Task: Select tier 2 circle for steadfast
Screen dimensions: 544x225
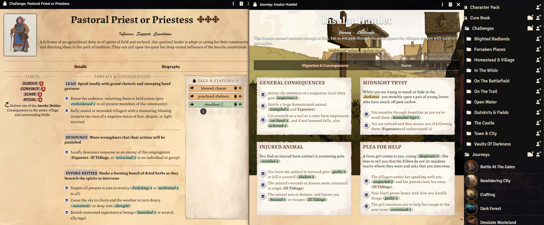Action: click(203, 111)
